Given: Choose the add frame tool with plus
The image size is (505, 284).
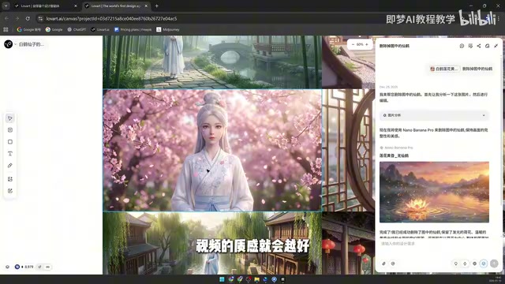Looking at the screenshot, I should coord(10,130).
